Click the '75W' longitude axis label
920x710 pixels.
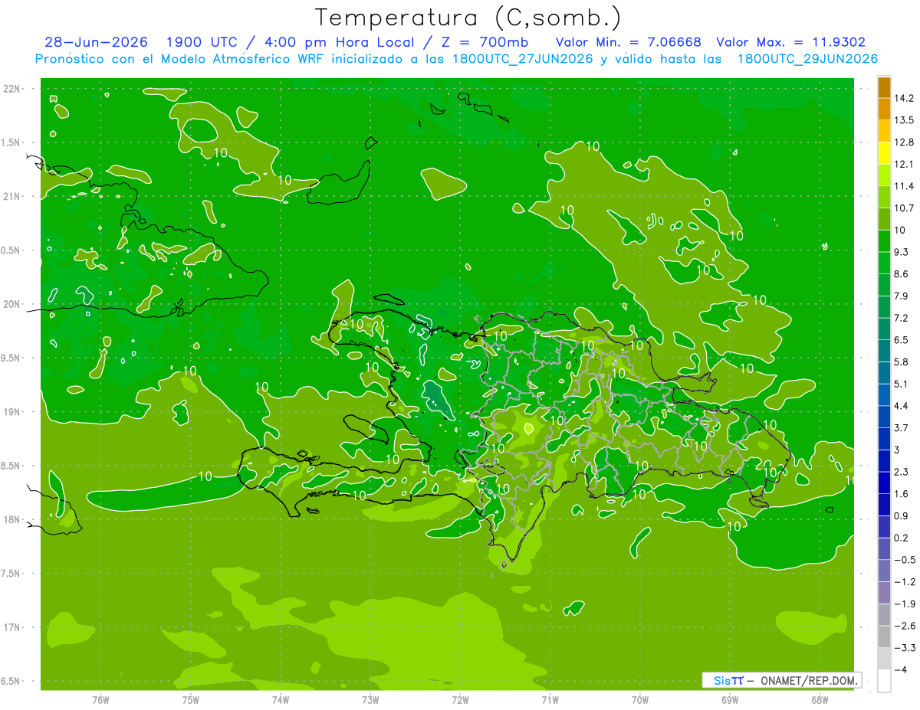click(x=190, y=700)
